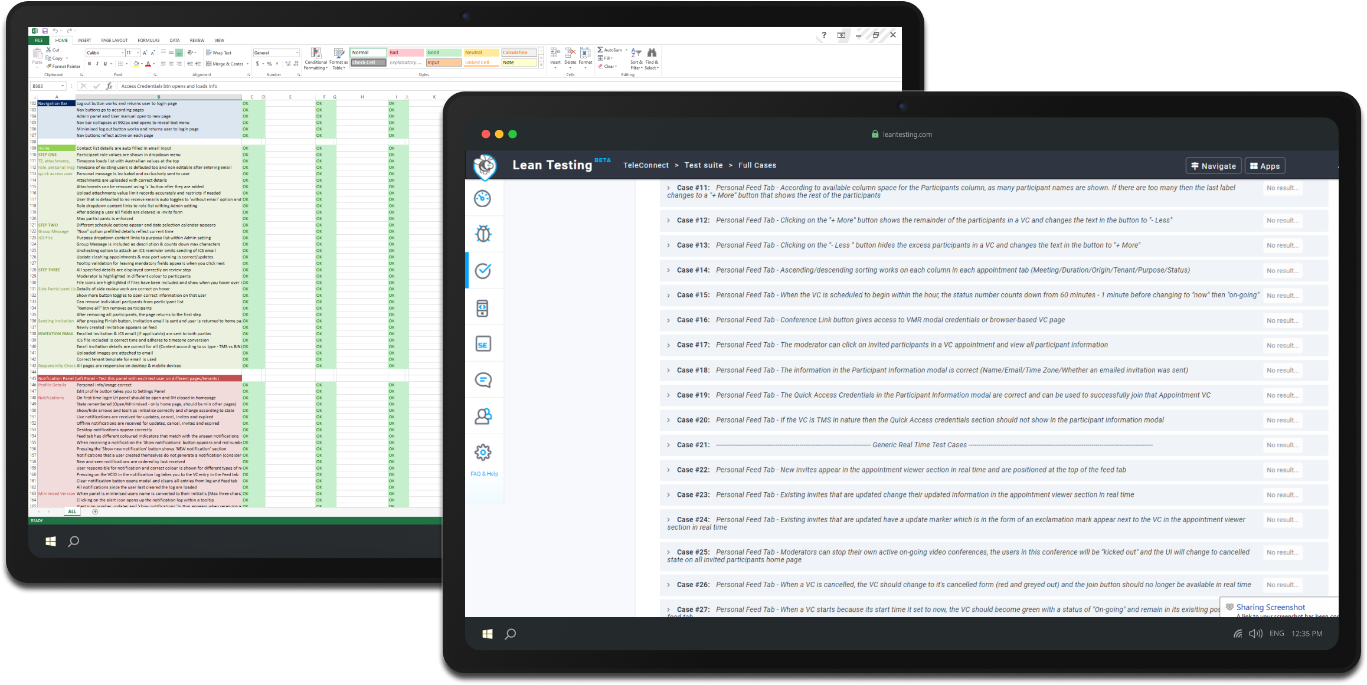Open the chat bubble sidebar icon
Viewport: 1367px width, 685px height.
coord(483,380)
